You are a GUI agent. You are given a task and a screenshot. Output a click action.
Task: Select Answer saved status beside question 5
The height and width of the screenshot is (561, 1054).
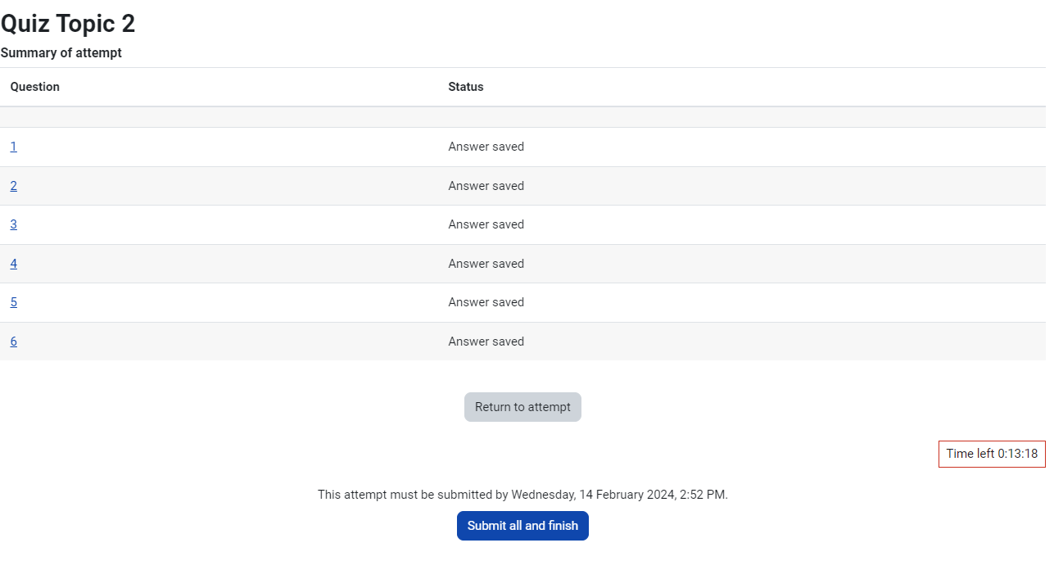point(486,302)
